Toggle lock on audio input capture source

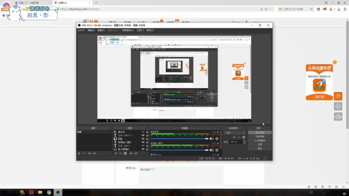point(147,142)
